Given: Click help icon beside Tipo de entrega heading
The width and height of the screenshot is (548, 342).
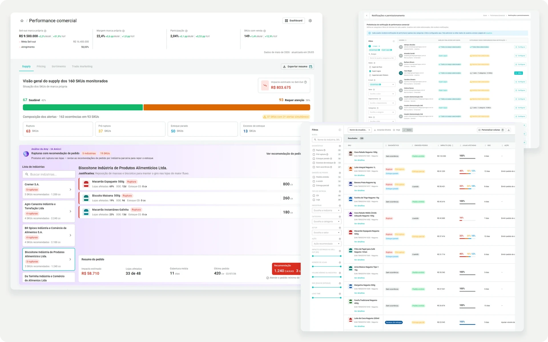Looking at the screenshot, I should click(x=340, y=192).
